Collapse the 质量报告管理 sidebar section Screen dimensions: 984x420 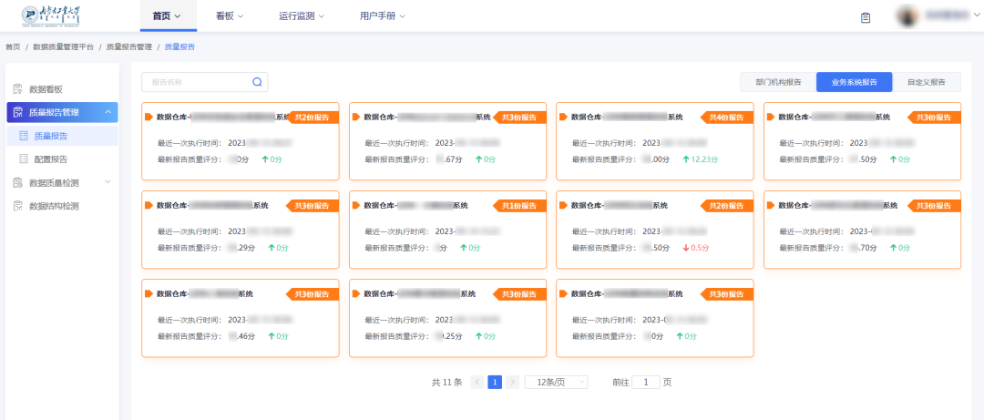coord(108,113)
